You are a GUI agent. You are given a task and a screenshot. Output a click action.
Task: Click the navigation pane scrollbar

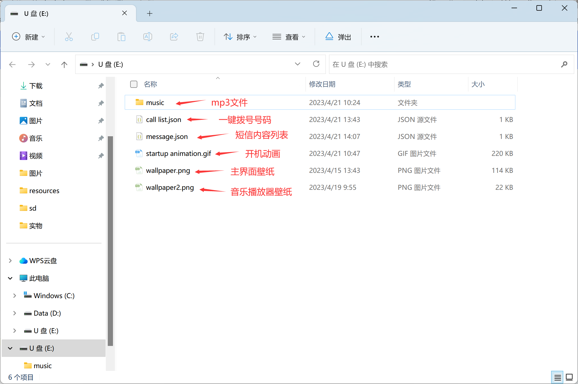click(111, 241)
